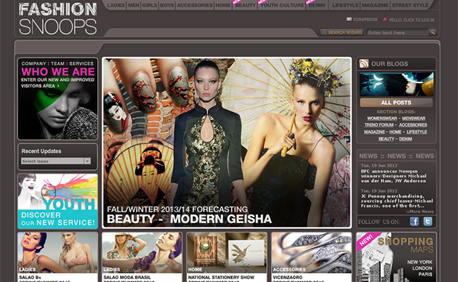Open the Magazine blog link
This screenshot has height=282, width=458.
pos(374,132)
